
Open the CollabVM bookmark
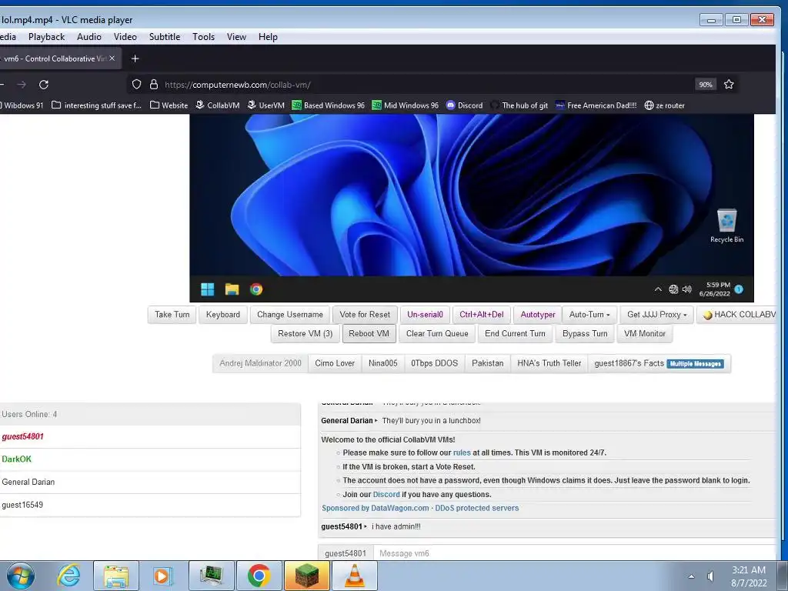pyautogui.click(x=217, y=105)
